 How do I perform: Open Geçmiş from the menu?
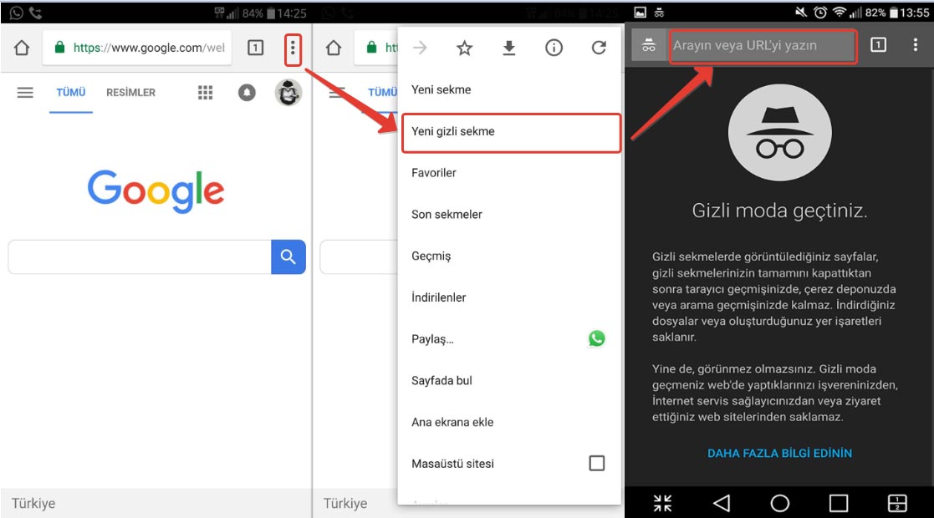click(431, 256)
